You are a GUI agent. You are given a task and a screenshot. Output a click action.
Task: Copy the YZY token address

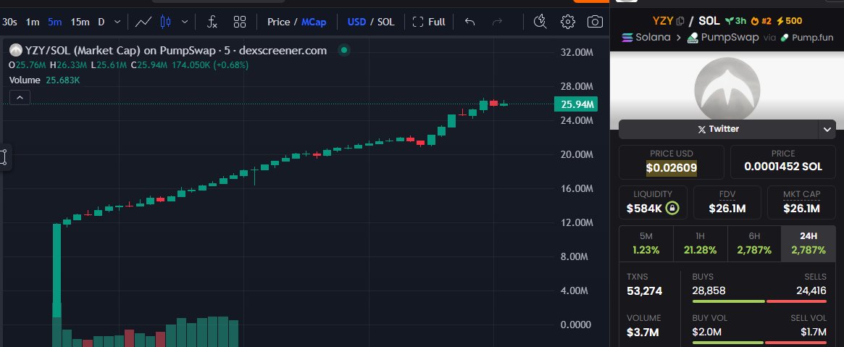point(680,22)
